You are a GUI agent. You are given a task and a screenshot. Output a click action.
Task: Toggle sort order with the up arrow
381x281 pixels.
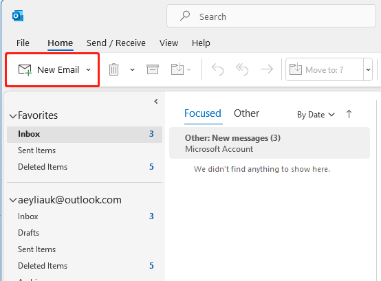click(349, 114)
